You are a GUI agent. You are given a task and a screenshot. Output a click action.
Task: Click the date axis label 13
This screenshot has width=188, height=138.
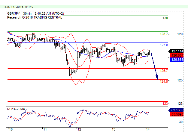(114, 129)
